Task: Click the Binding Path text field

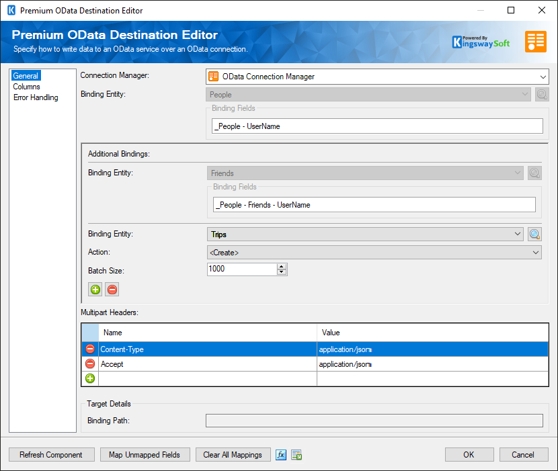Action: (374, 421)
